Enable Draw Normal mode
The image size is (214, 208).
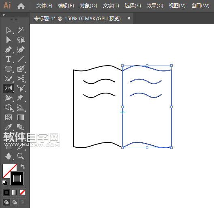click(6, 202)
